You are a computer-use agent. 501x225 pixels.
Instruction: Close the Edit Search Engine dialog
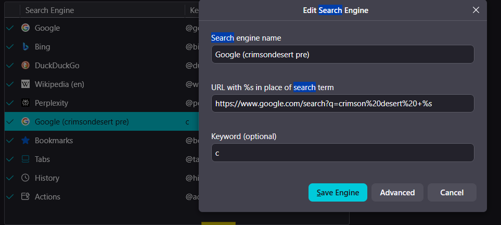coord(476,10)
